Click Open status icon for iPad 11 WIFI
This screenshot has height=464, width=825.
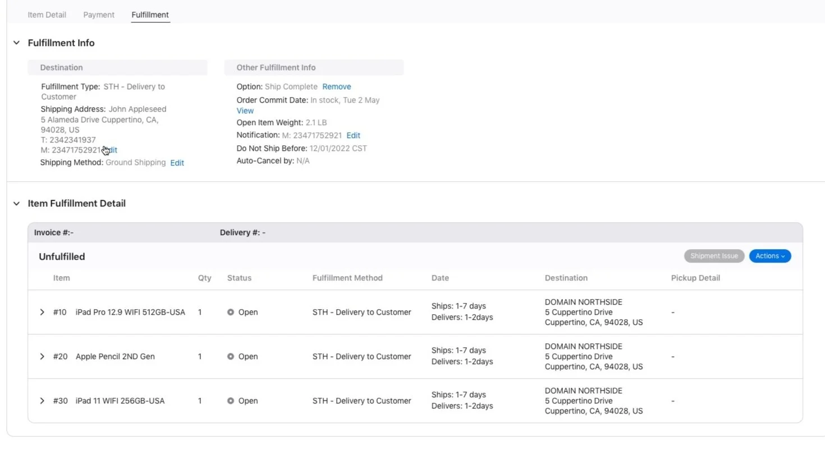tap(231, 401)
